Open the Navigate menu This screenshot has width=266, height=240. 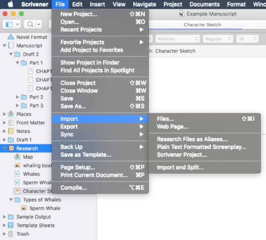(144, 4)
